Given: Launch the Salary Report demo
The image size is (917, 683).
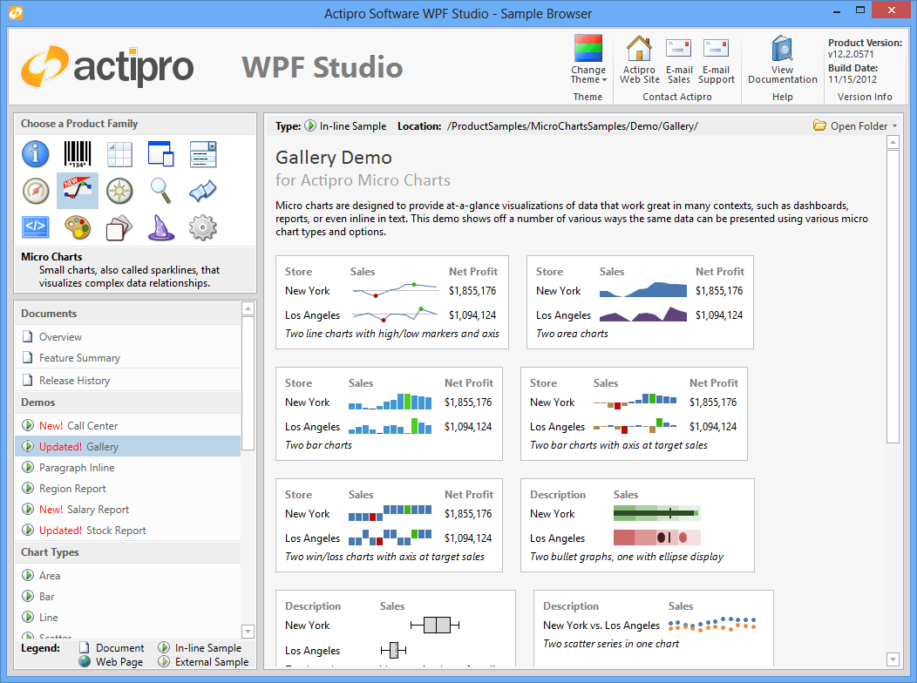Looking at the screenshot, I should (x=127, y=510).
